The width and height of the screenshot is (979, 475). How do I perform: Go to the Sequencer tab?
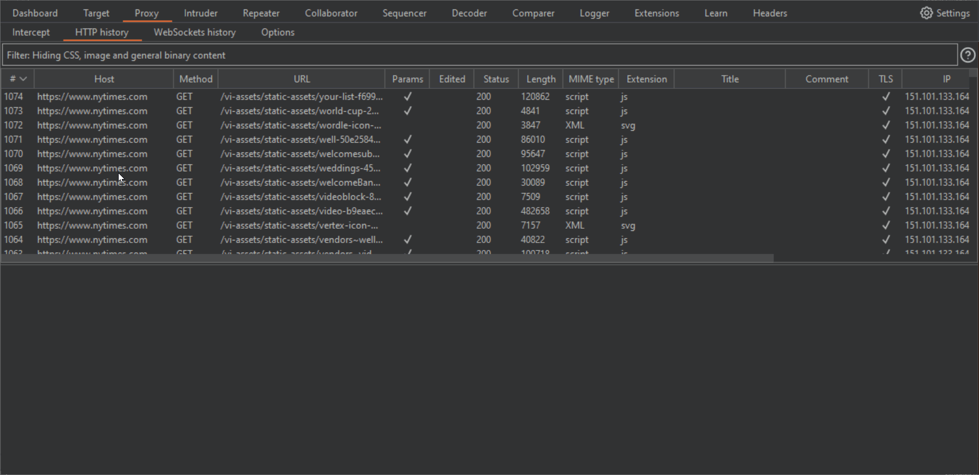(405, 13)
